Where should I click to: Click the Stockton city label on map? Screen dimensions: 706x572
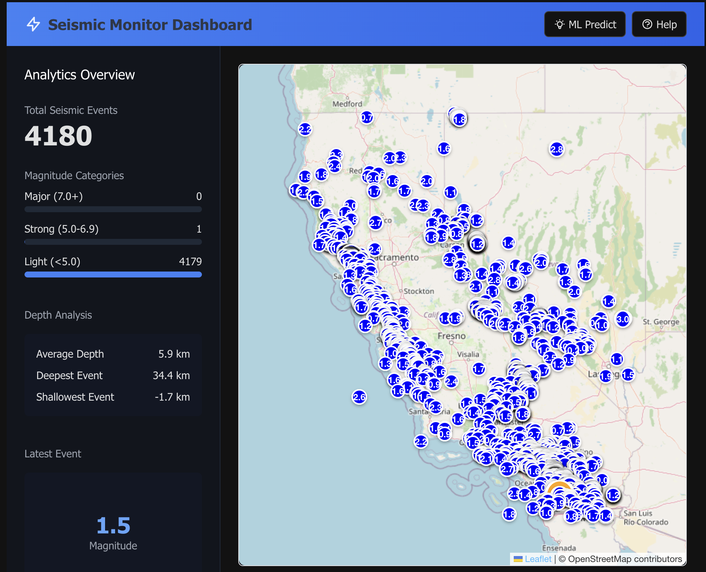(419, 291)
